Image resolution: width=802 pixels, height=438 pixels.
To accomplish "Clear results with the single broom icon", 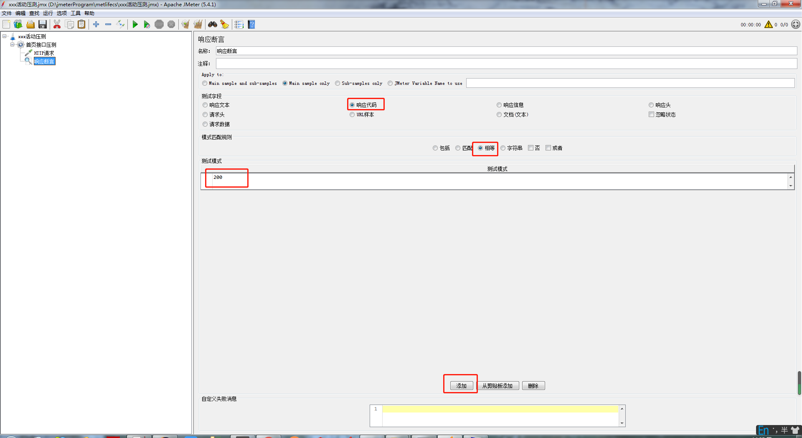I will (x=185, y=24).
